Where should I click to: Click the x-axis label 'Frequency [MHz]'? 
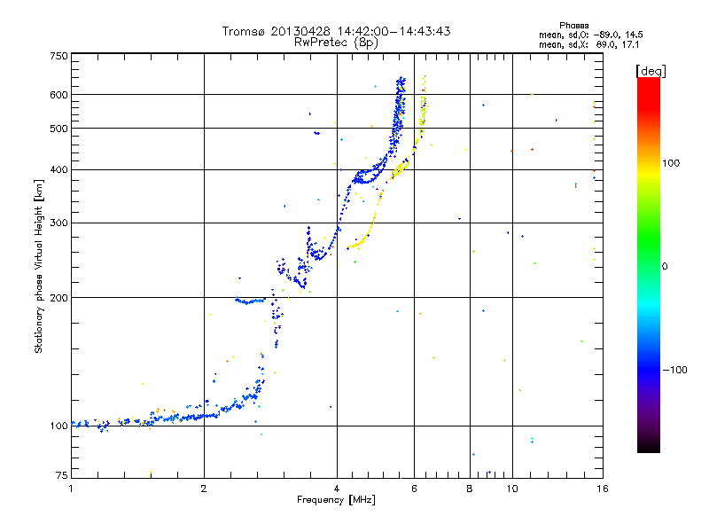tap(336, 500)
